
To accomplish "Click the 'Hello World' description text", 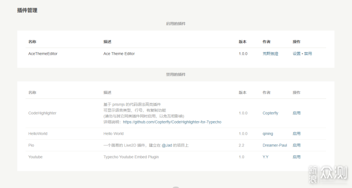I will [113, 134].
